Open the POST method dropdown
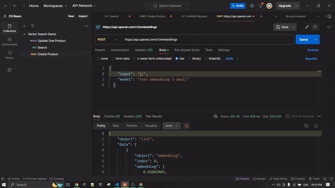Image resolution: width=335 pixels, height=188 pixels. pyautogui.click(x=107, y=40)
